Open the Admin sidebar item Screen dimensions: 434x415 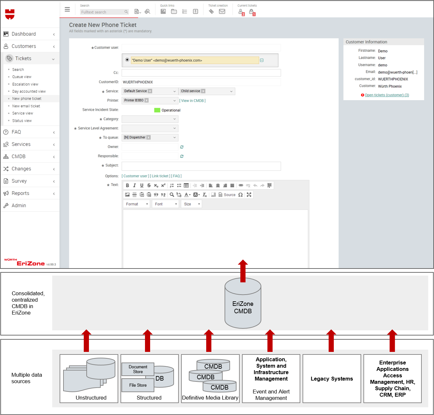coord(30,205)
